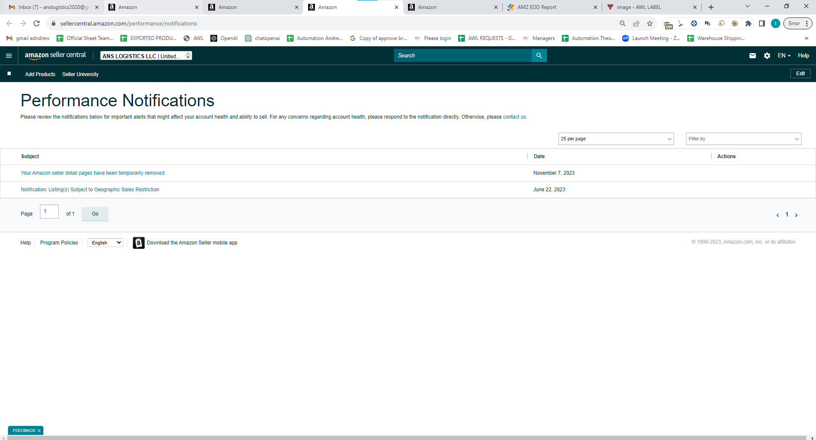Click the June 22, 2023 date cell
Viewport: 816px width, 440px height.
(x=549, y=190)
